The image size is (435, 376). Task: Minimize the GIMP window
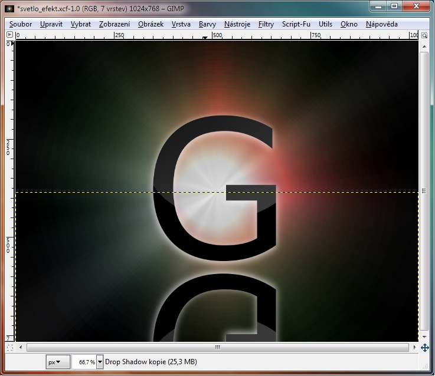(378, 6)
